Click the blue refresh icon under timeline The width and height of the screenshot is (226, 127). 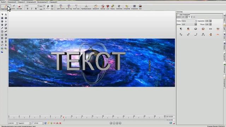tap(46, 123)
